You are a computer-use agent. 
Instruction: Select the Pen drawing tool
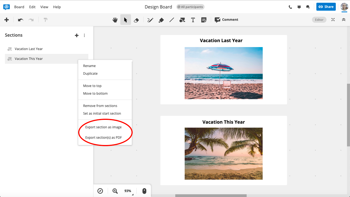click(x=150, y=20)
